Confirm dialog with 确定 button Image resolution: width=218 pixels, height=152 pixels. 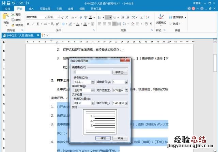pyautogui.click(x=103, y=138)
